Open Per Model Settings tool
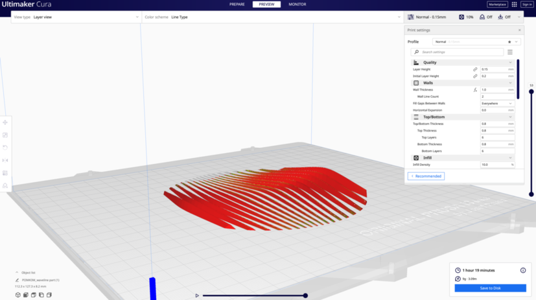Screen dimensions: 536x300 (5, 173)
